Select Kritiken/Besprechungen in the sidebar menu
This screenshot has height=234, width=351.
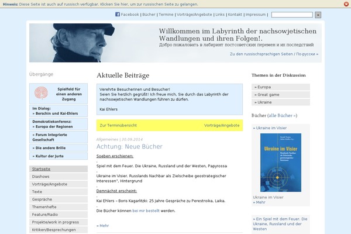tap(58, 230)
